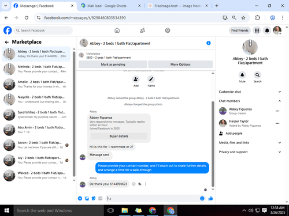
Task: Open Windows Start menu
Action: [7, 211]
